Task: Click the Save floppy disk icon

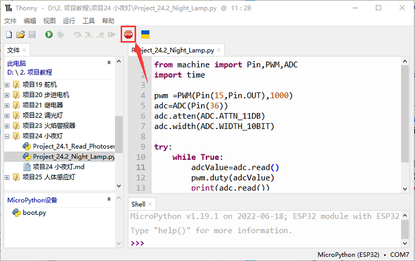Action: 31,35
